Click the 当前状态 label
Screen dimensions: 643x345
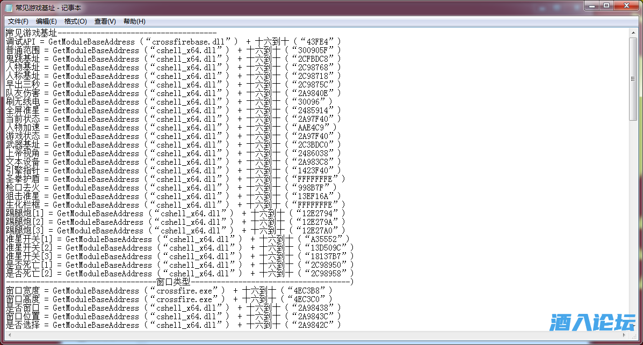pyautogui.click(x=23, y=119)
